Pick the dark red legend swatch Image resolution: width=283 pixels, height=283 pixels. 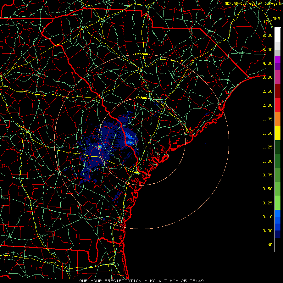click(x=278, y=91)
